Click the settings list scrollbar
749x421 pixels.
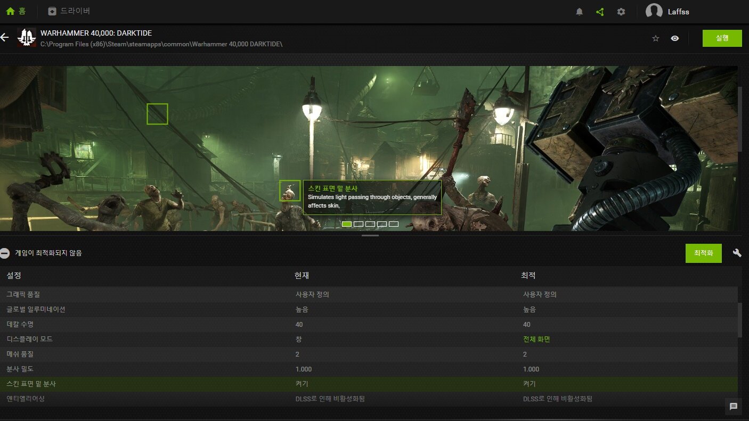[x=739, y=319]
